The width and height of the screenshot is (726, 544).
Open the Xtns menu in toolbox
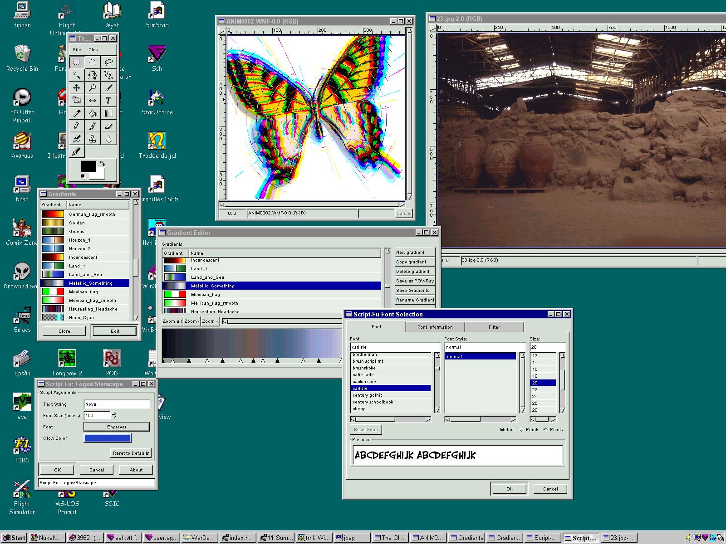pos(93,50)
